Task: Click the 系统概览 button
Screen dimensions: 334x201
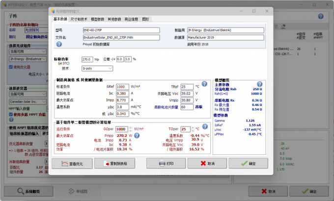Action: [28, 191]
